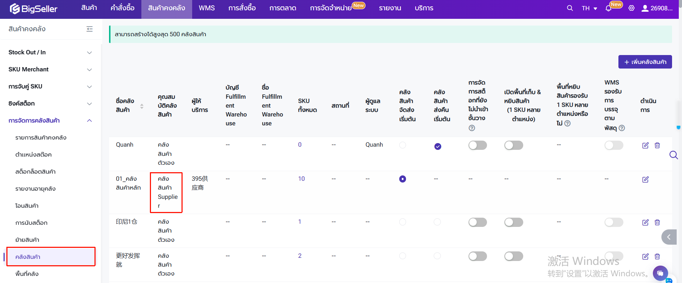
Task: Click the เพิ่มคลังสินค้า add warehouse button
Action: tap(645, 62)
